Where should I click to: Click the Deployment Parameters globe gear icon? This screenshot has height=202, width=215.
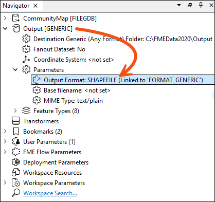16,162
